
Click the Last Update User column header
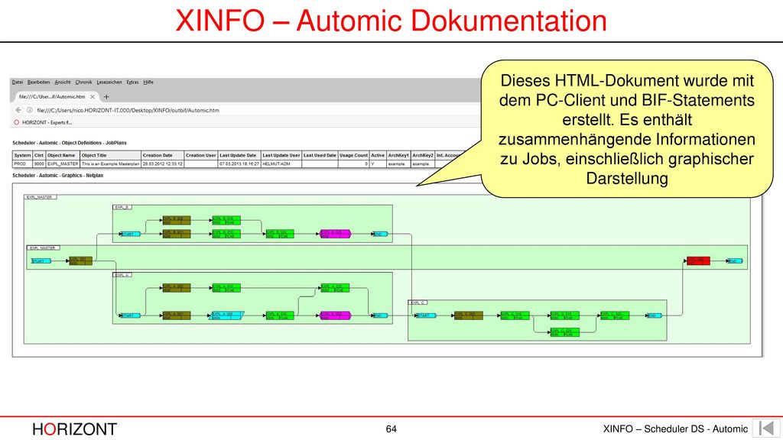281,155
